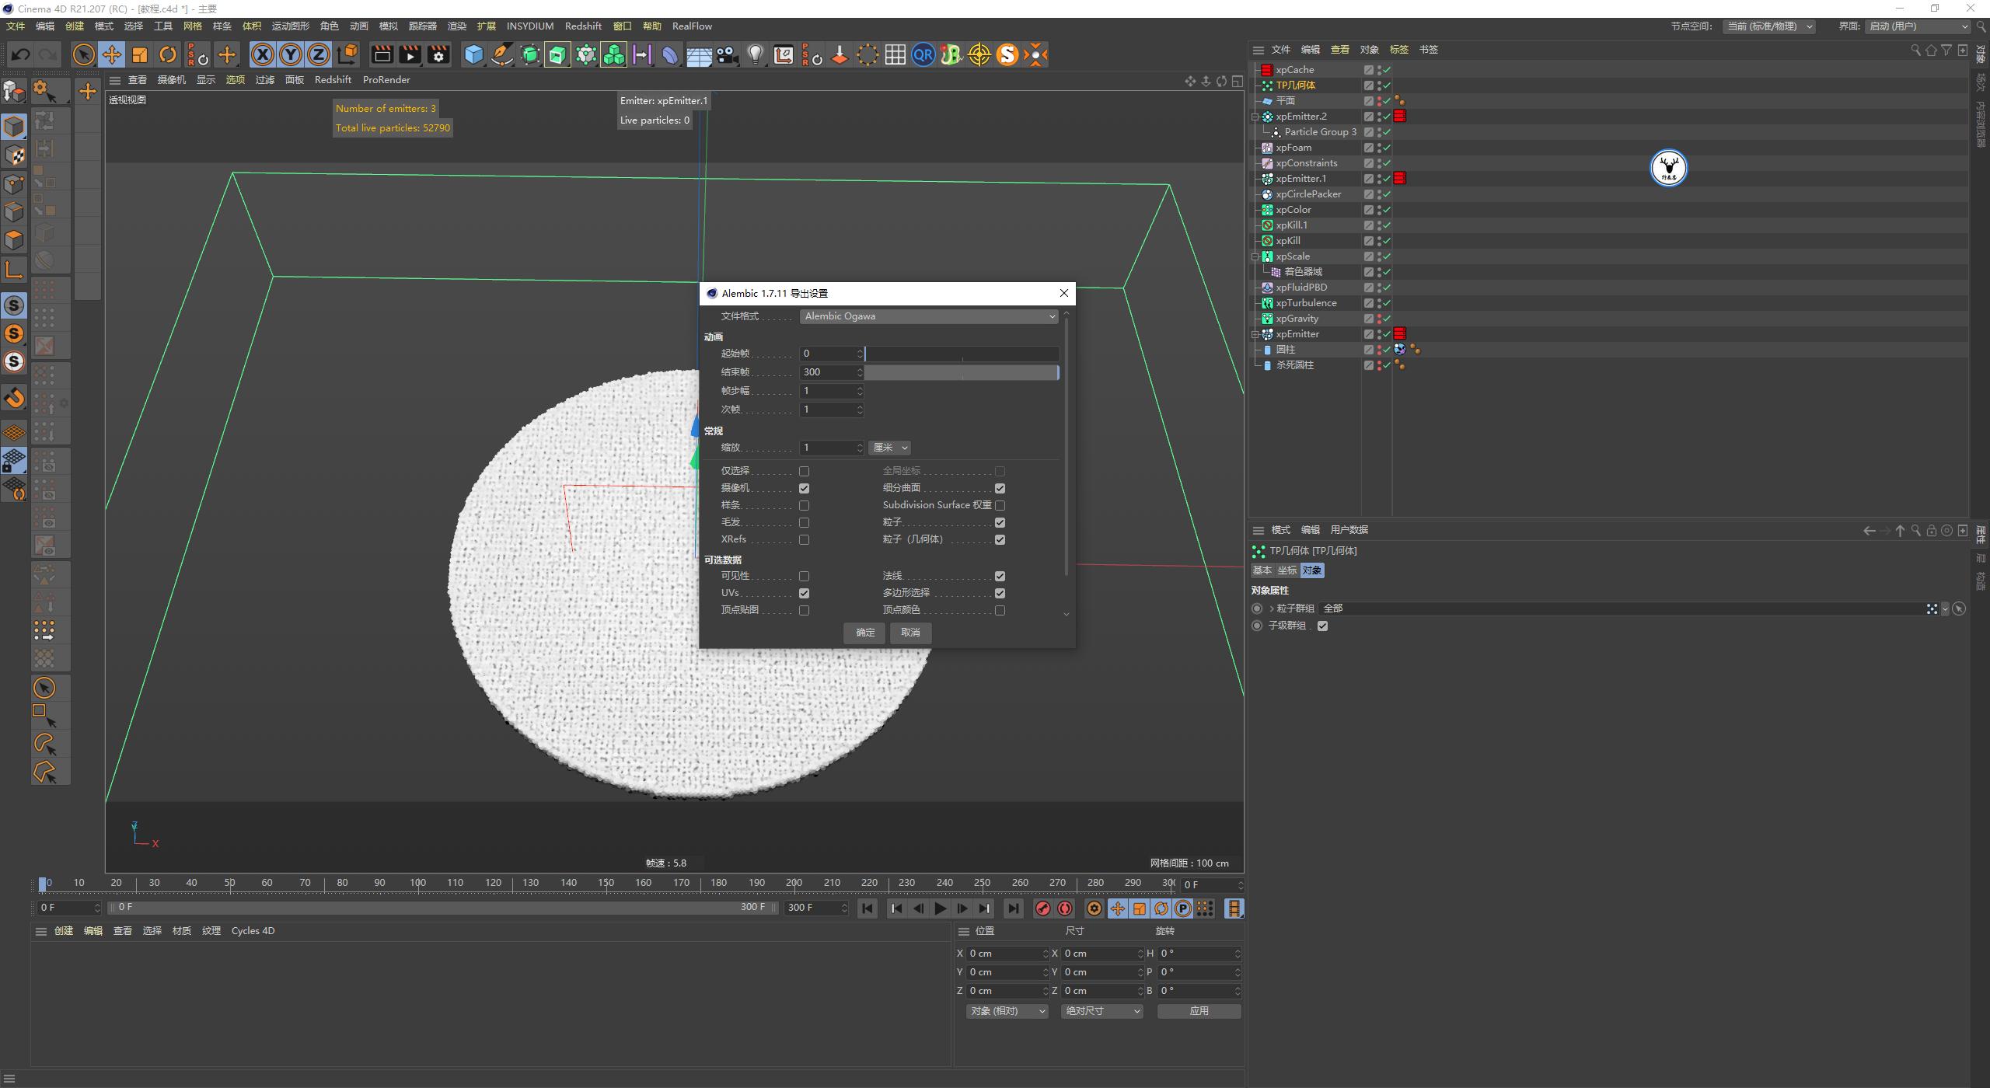The width and height of the screenshot is (1990, 1088).
Task: Open the 厘米 unit dropdown in the dialog
Action: coord(889,447)
